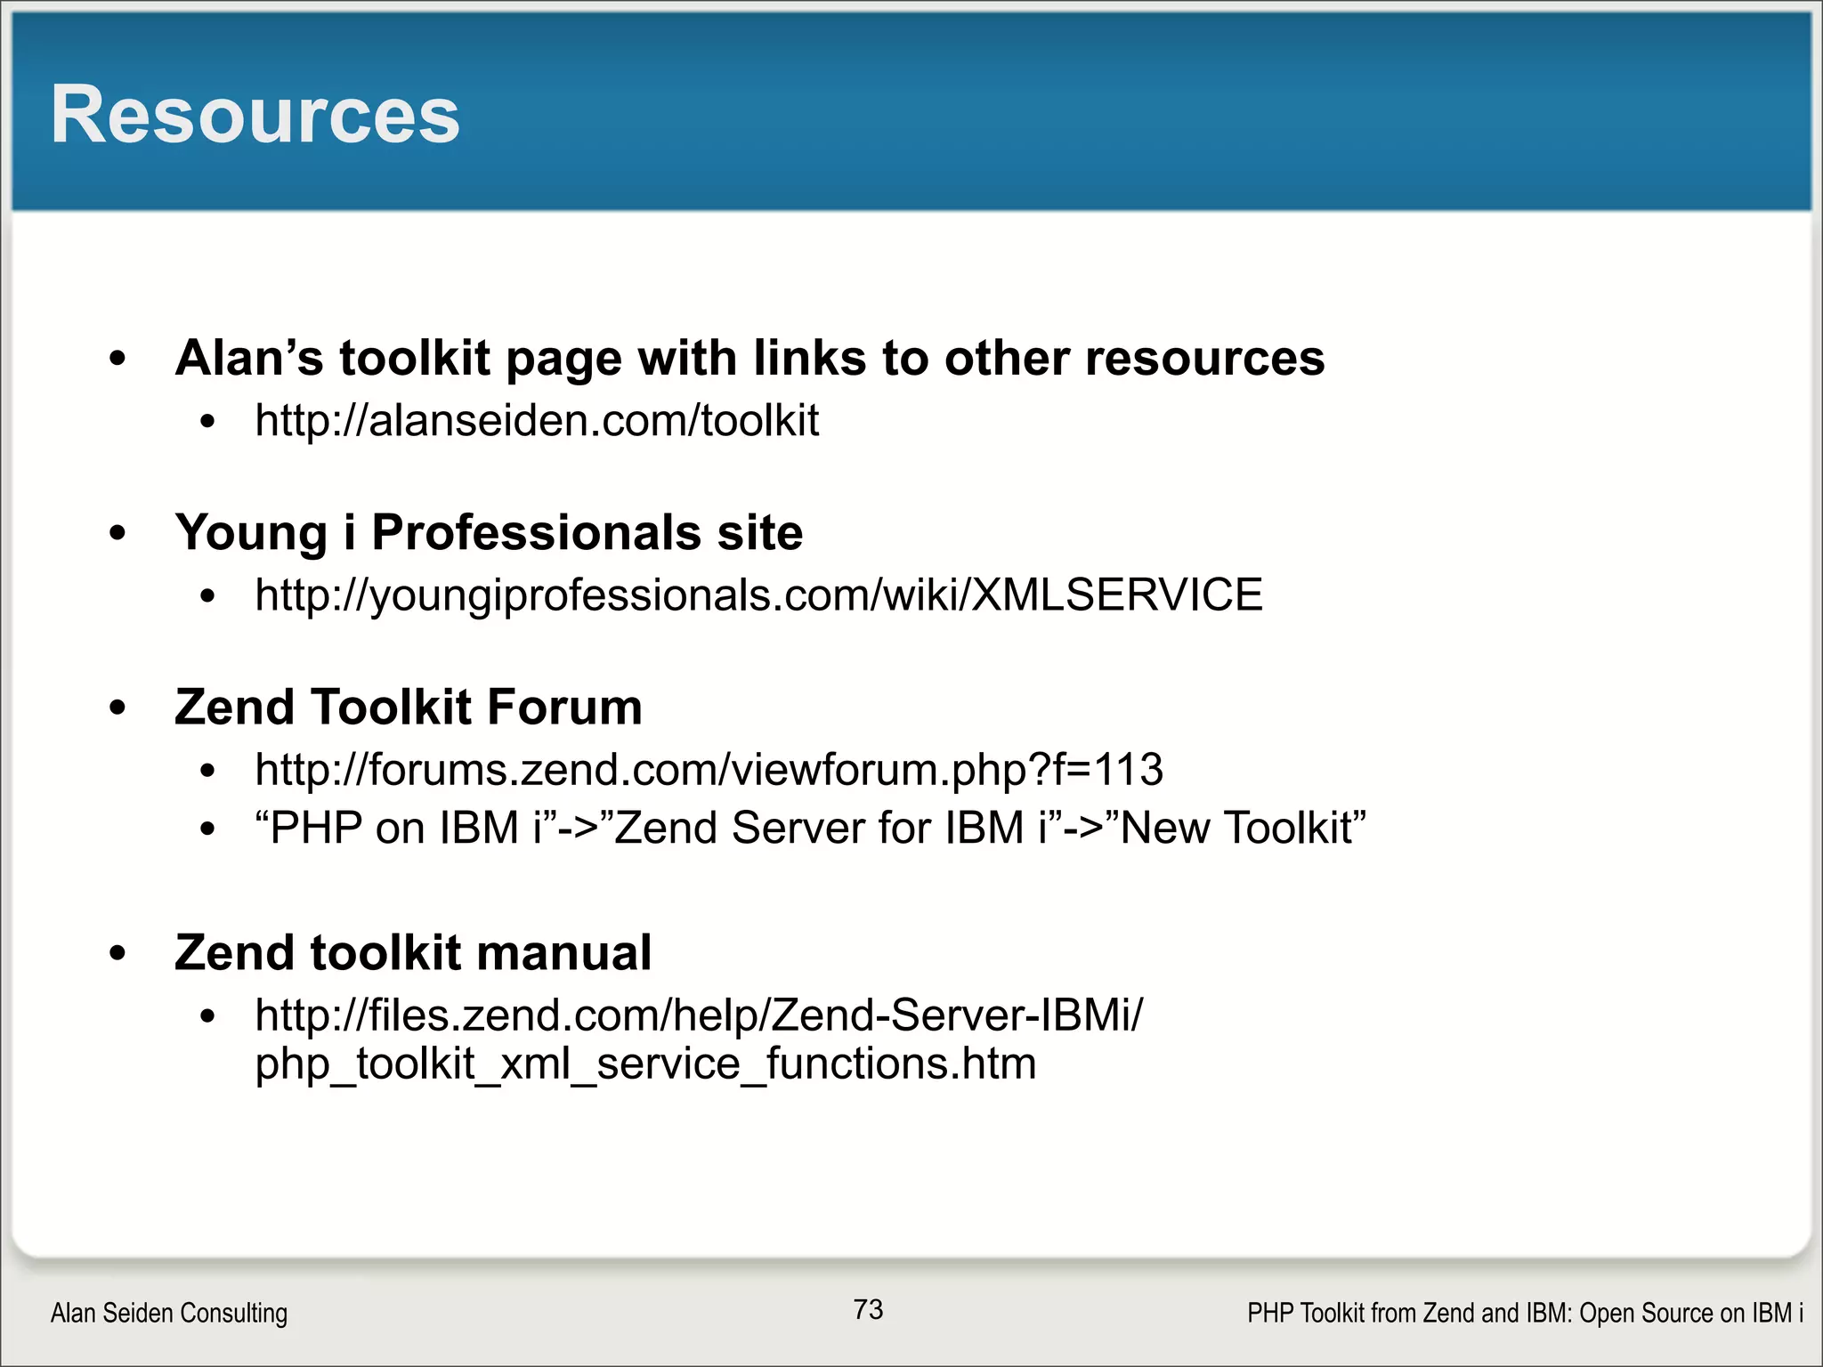Screen dimensions: 1823x1367
Task: Open the alanseiden.com/toolkit link
Action: coord(537,421)
